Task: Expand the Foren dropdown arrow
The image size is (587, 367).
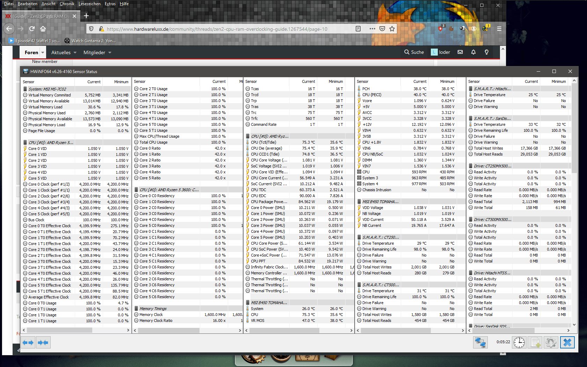Action: click(x=43, y=52)
